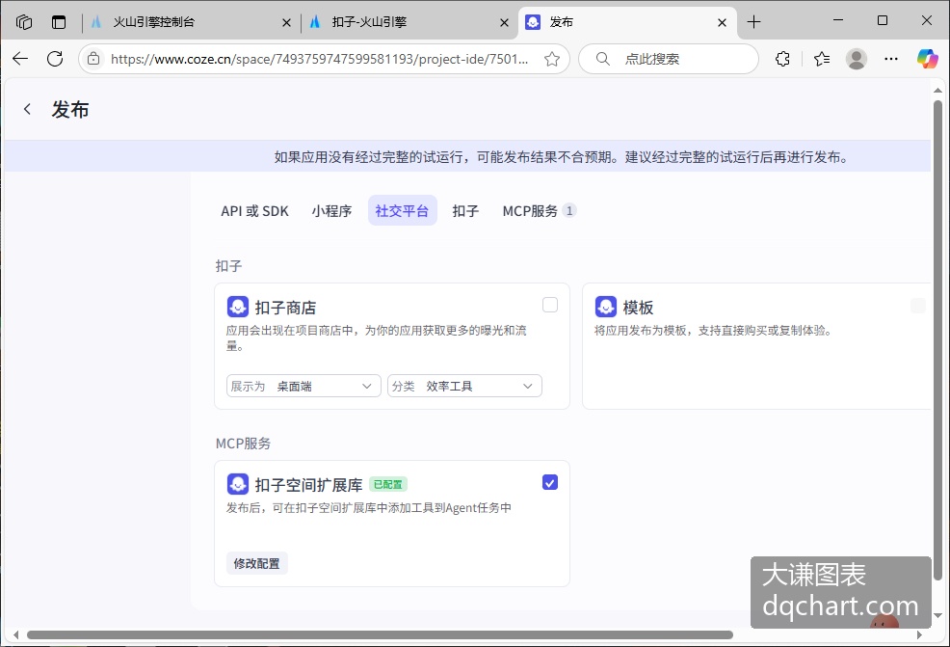Select the API 或 SDK tab
Image resolution: width=950 pixels, height=647 pixels.
254,211
